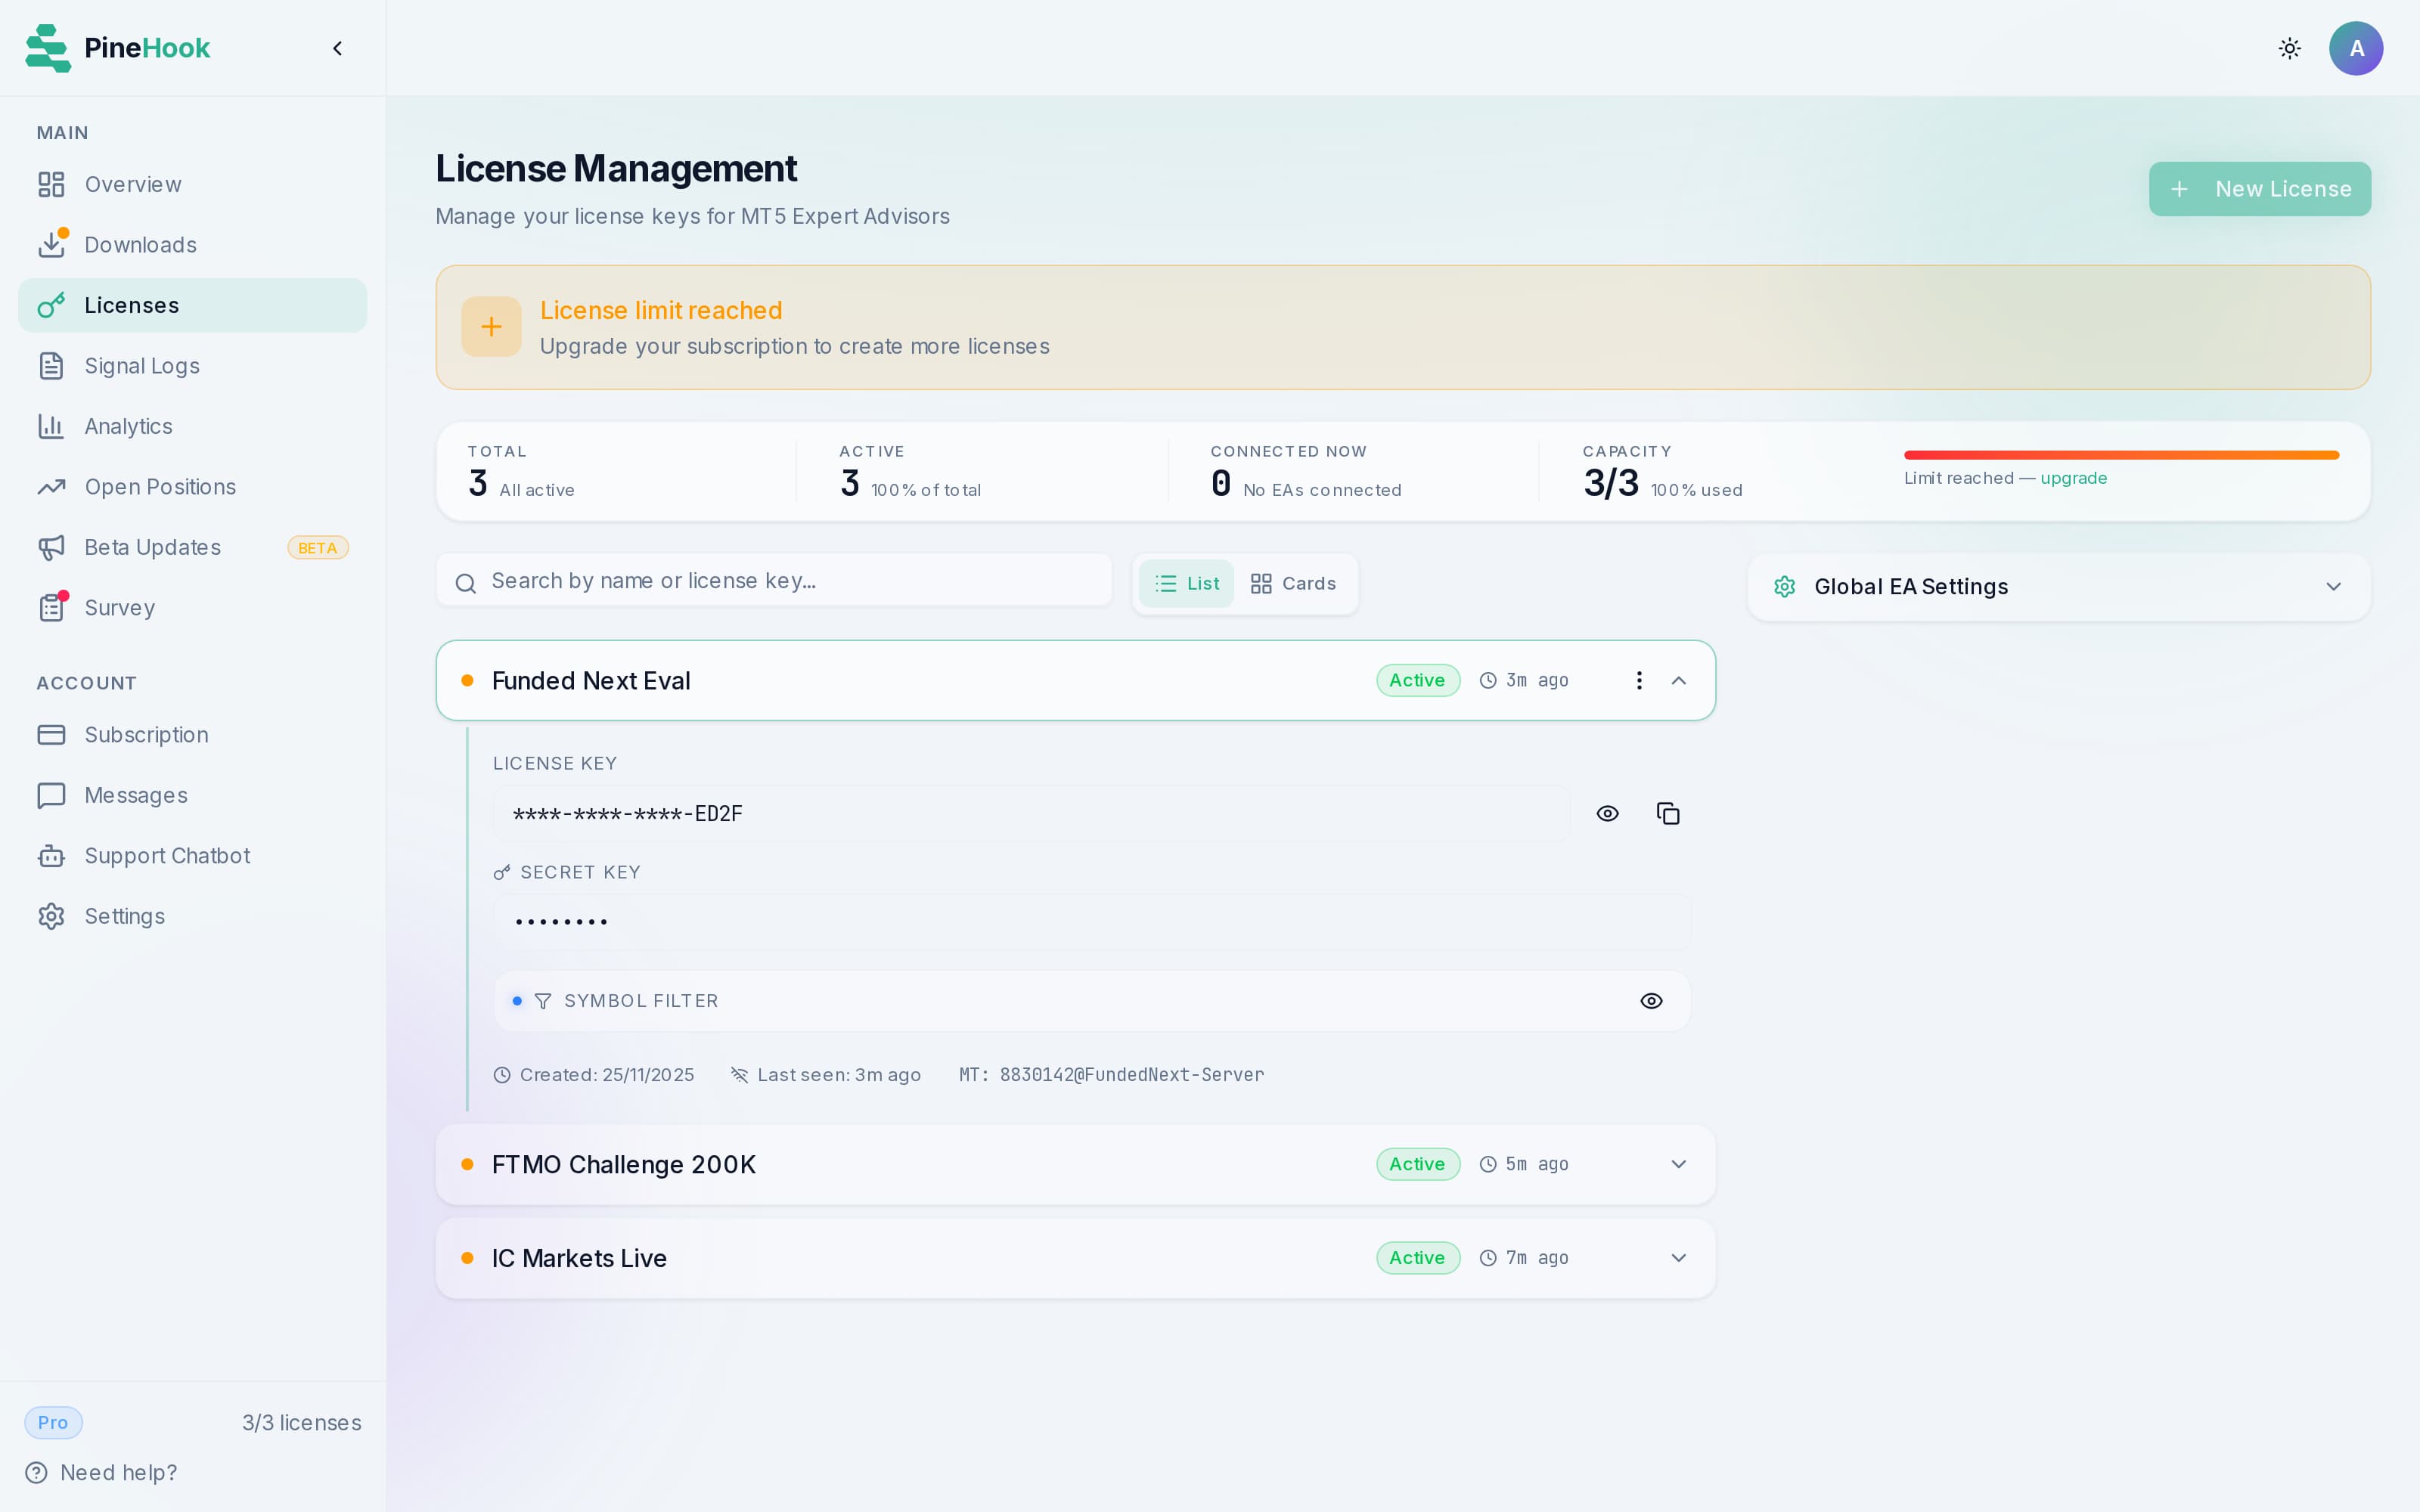Toggle light/dark theme sun icon
Viewport: 2420px width, 1512px height.
(2290, 48)
